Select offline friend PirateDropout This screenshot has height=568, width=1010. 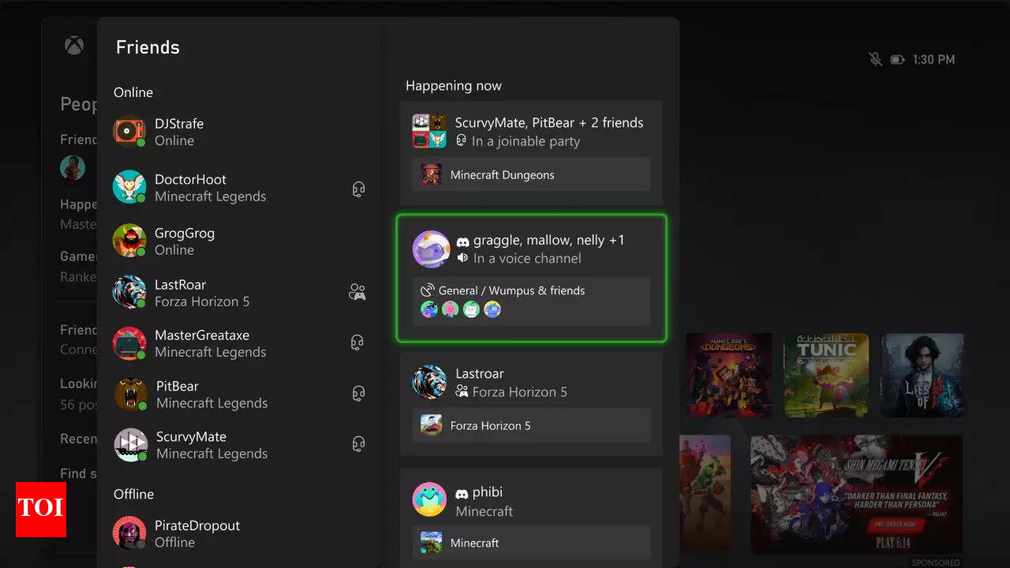tap(240, 534)
